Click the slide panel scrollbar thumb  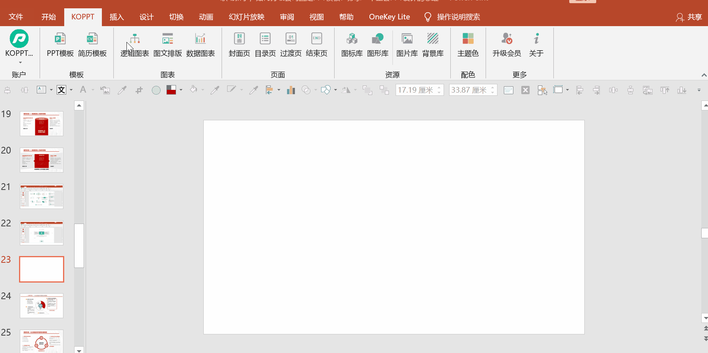[x=79, y=246]
